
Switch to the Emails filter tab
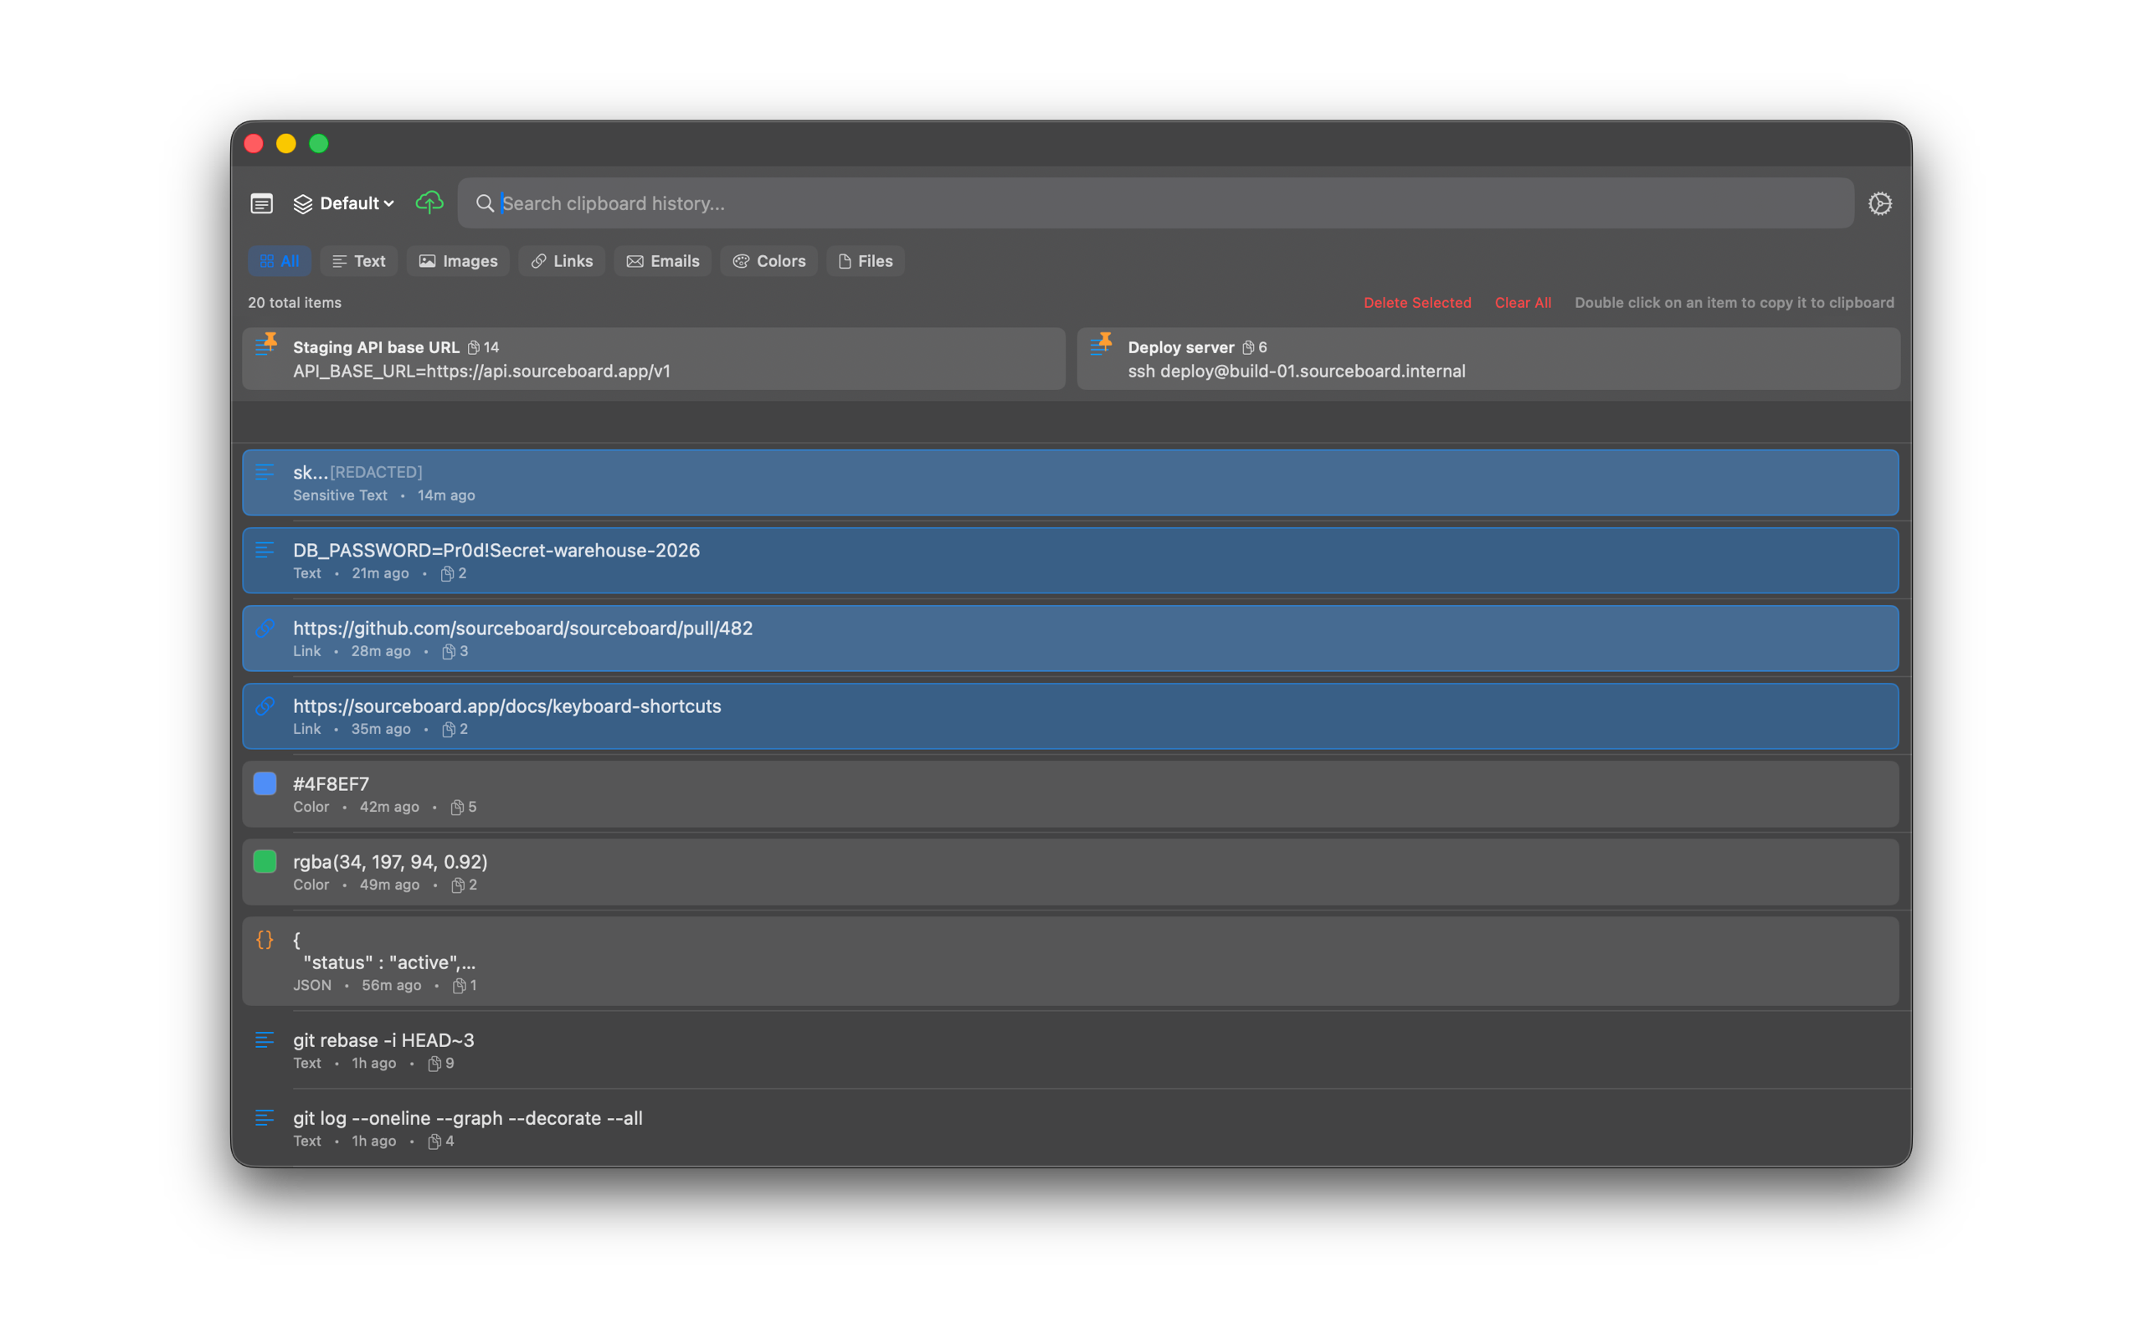[x=662, y=261]
